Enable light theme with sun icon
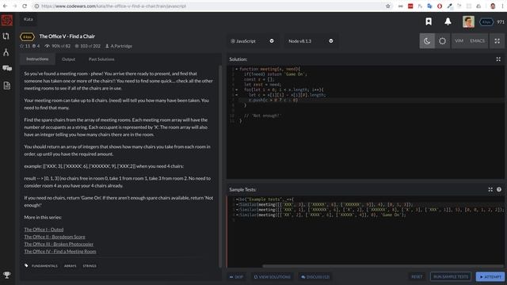507x285 pixels. pyautogui.click(x=442, y=41)
